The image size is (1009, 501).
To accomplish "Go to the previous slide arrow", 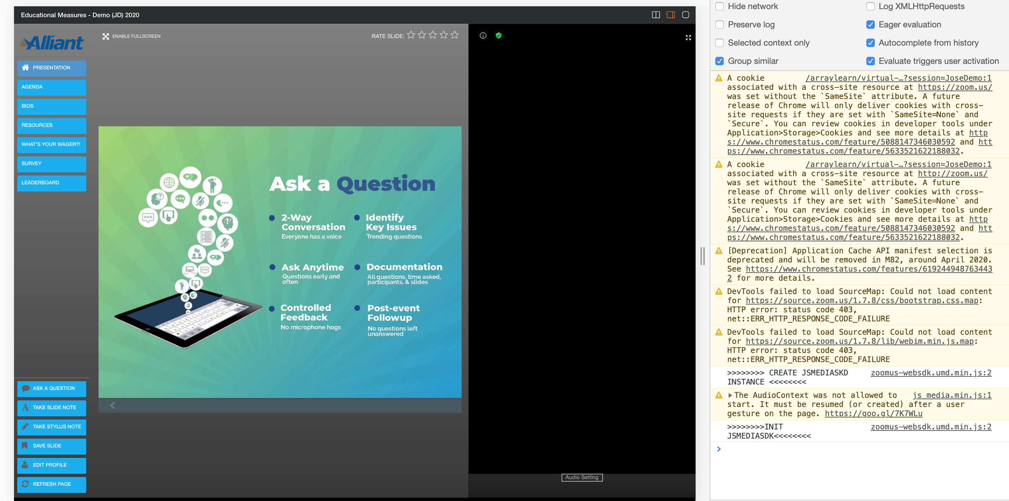I will [112, 405].
